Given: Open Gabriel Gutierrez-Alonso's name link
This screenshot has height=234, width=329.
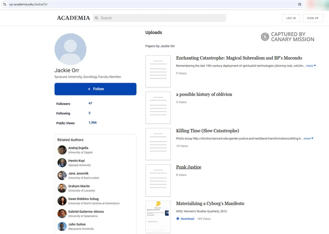Looking at the screenshot, I should pyautogui.click(x=86, y=211).
